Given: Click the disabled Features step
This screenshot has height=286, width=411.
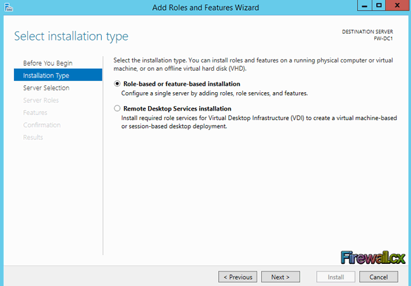Looking at the screenshot, I should 35,112.
